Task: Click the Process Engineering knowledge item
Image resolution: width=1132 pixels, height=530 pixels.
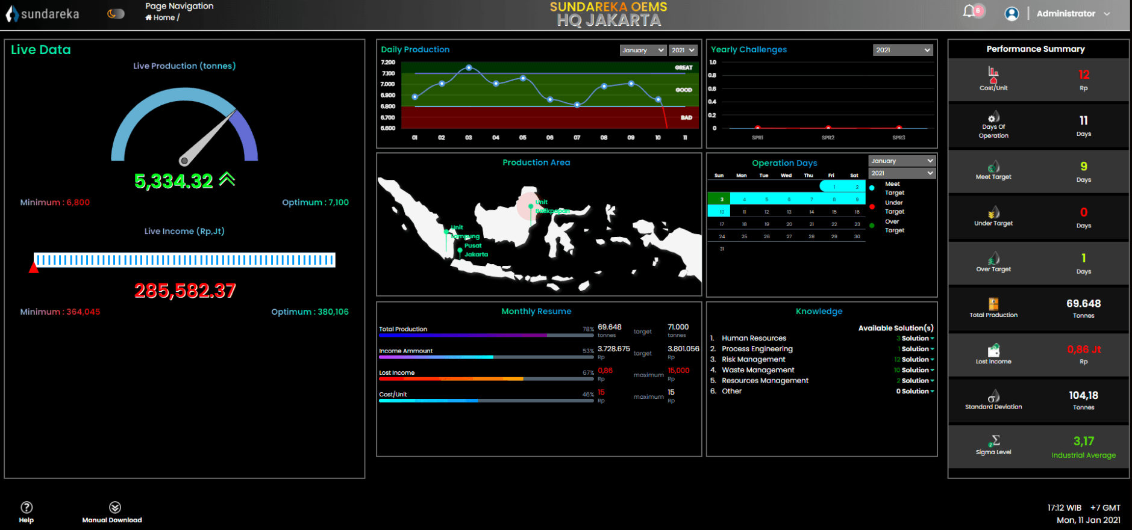Action: 757,349
